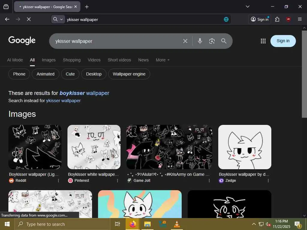Switch to News tab
The width and height of the screenshot is (307, 230).
click(x=143, y=60)
